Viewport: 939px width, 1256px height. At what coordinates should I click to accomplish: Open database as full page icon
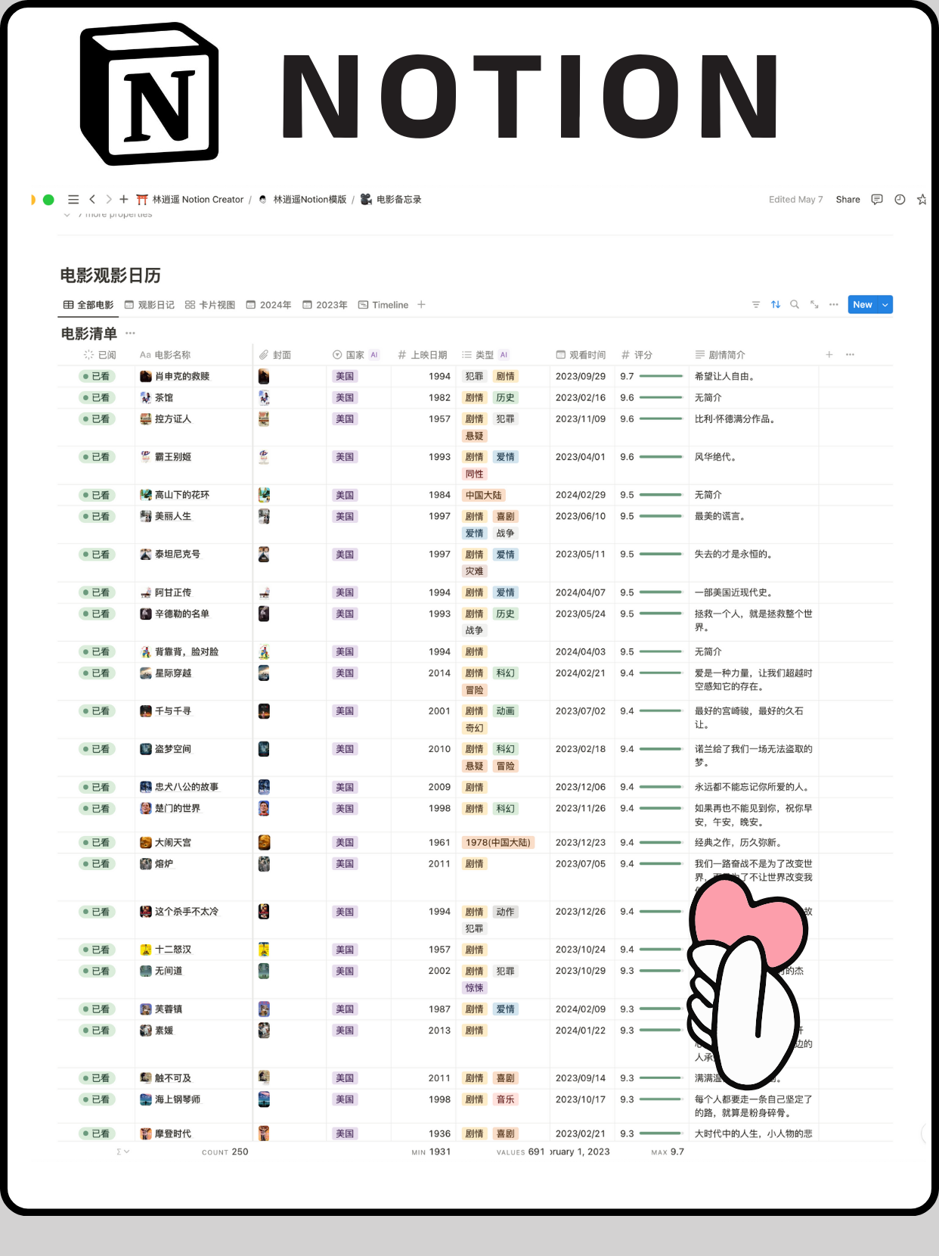pos(814,305)
